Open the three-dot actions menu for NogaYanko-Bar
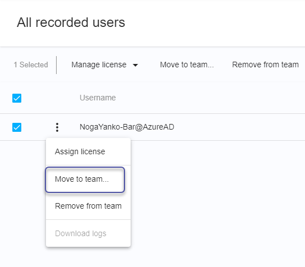This screenshot has width=305, height=267. [57, 127]
